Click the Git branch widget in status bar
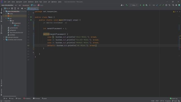Screen dimensions: 181x102 [174, 101]
